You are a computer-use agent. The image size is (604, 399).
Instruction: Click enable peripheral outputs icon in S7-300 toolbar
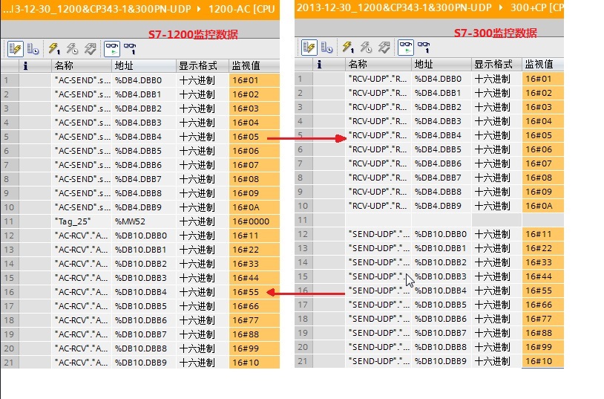(384, 48)
